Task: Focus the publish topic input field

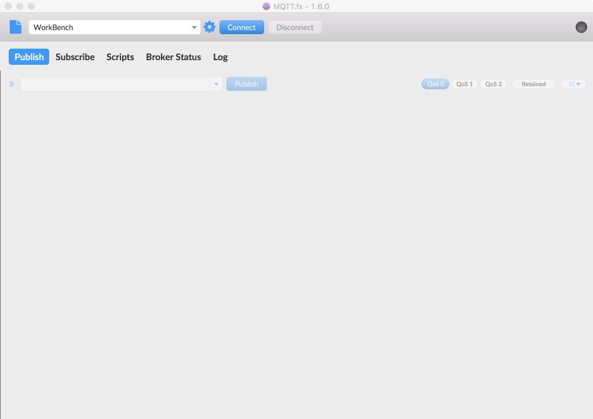Action: [x=115, y=84]
